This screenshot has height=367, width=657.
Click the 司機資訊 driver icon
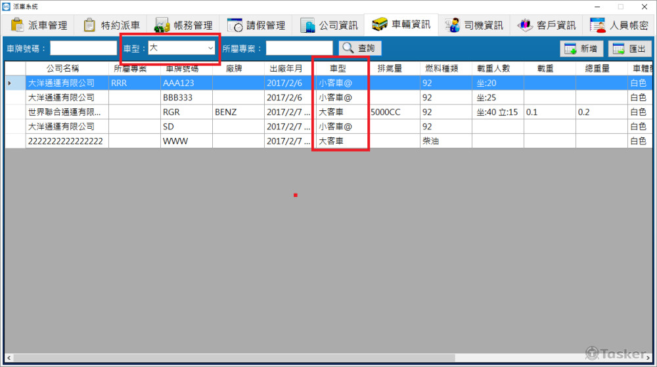tap(452, 26)
